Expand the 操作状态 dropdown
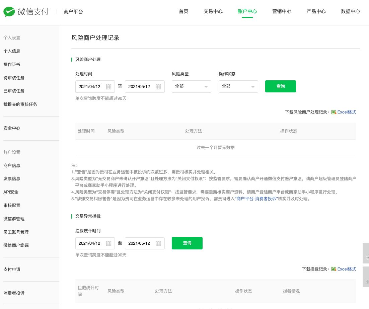The height and width of the screenshot is (309, 369). pyautogui.click(x=238, y=86)
